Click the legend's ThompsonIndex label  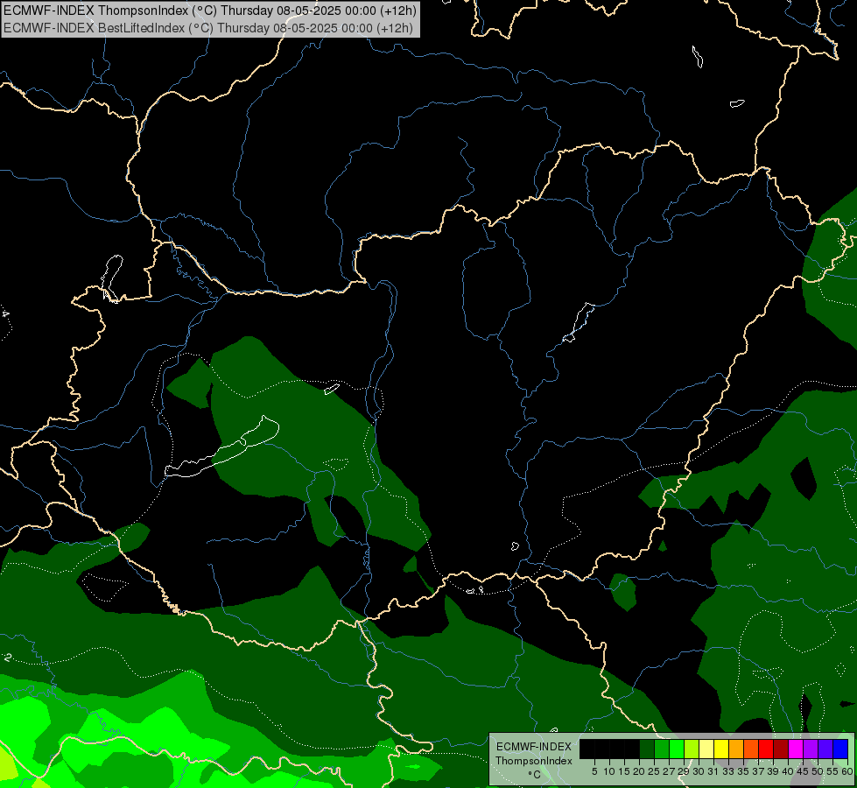click(534, 761)
